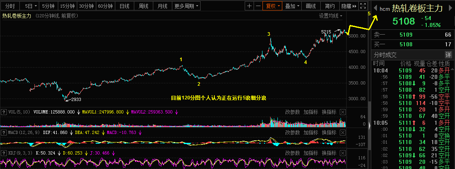
Task: Click the chart title 热轧卷板主力 above the candles
Action: pyautogui.click(x=17, y=16)
